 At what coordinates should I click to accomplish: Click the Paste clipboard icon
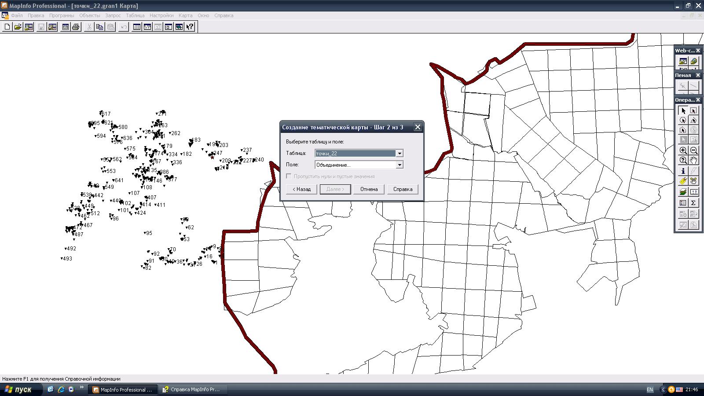(x=110, y=27)
